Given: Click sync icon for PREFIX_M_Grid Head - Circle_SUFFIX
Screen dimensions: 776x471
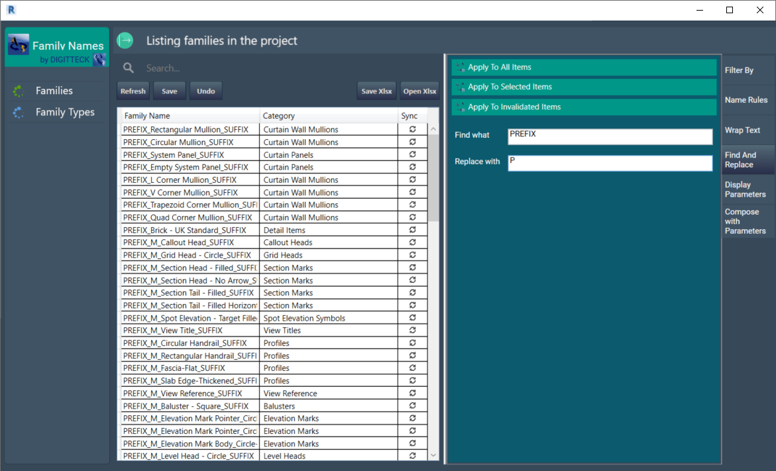Looking at the screenshot, I should tap(412, 255).
